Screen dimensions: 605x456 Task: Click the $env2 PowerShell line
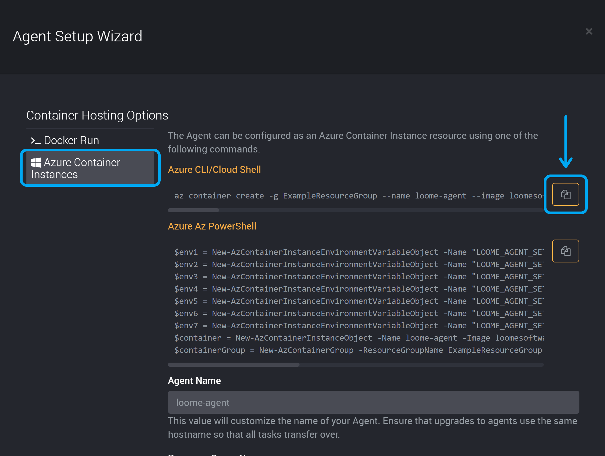[x=359, y=265]
